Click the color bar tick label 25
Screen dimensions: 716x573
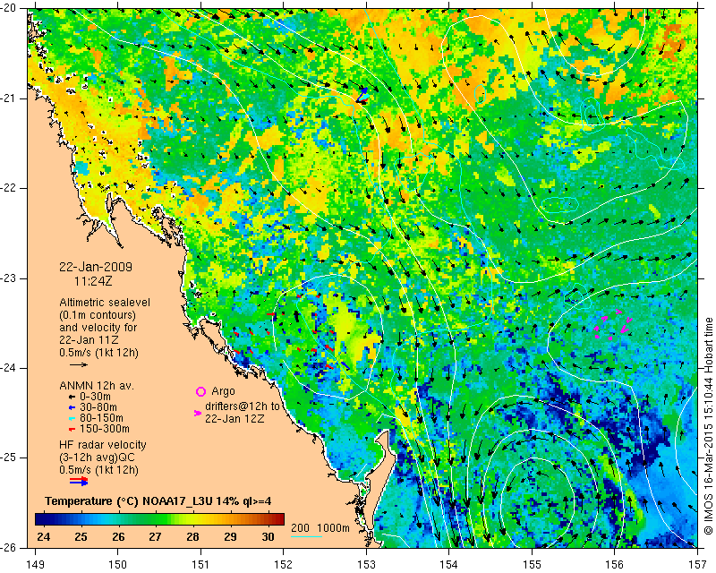[81, 536]
